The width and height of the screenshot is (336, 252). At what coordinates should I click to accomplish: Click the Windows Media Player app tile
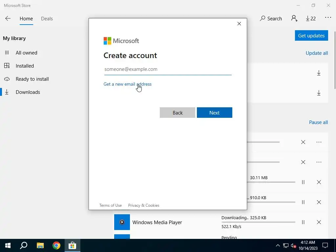[122, 222]
